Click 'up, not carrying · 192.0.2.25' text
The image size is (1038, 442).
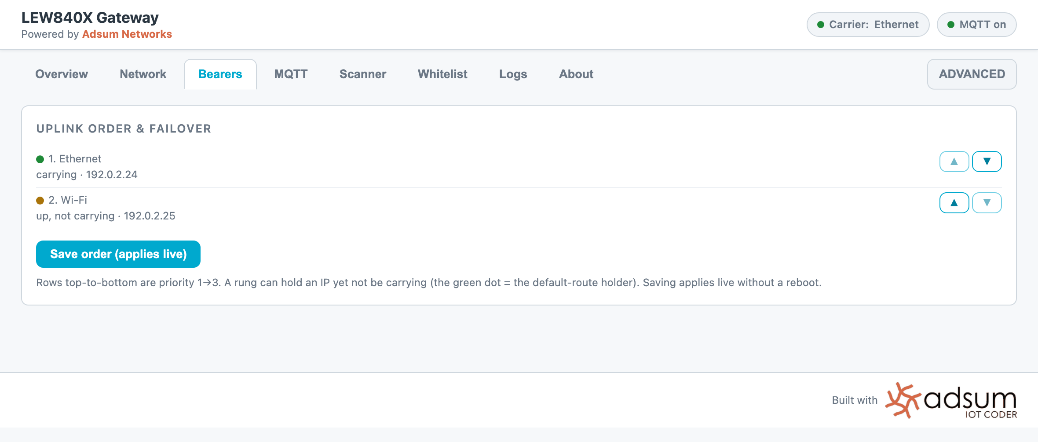coord(106,216)
